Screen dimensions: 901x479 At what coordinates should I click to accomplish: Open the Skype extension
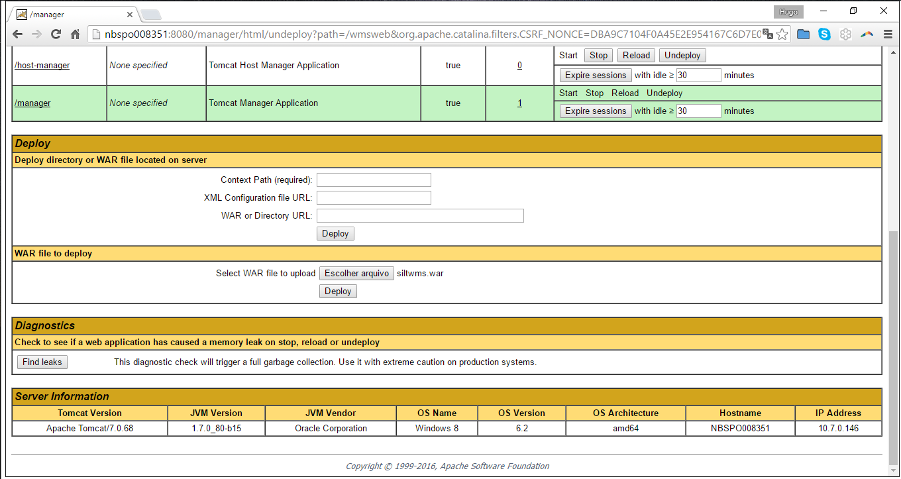(824, 34)
